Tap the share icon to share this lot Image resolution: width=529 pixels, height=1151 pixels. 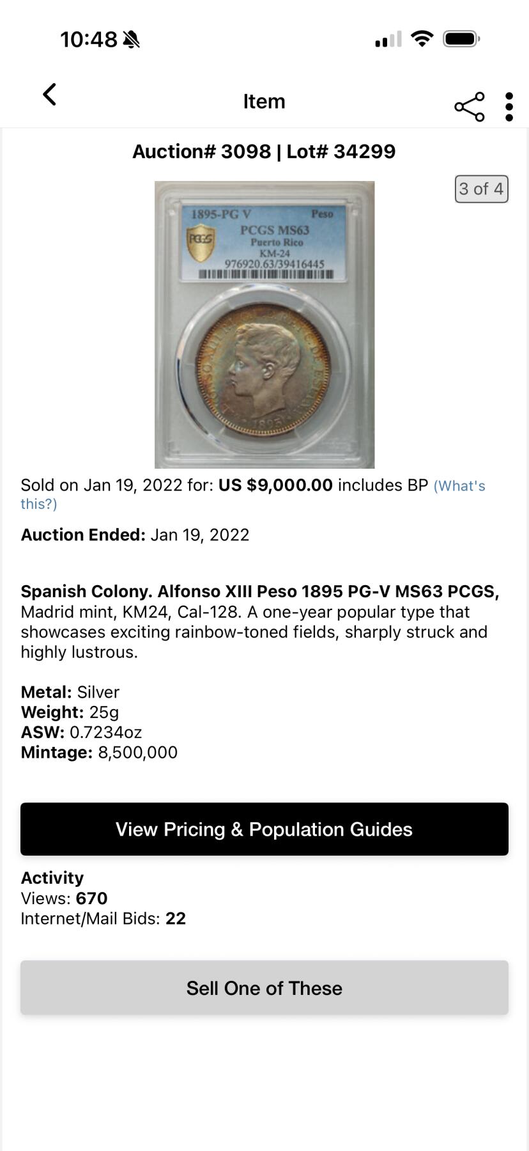pos(469,106)
